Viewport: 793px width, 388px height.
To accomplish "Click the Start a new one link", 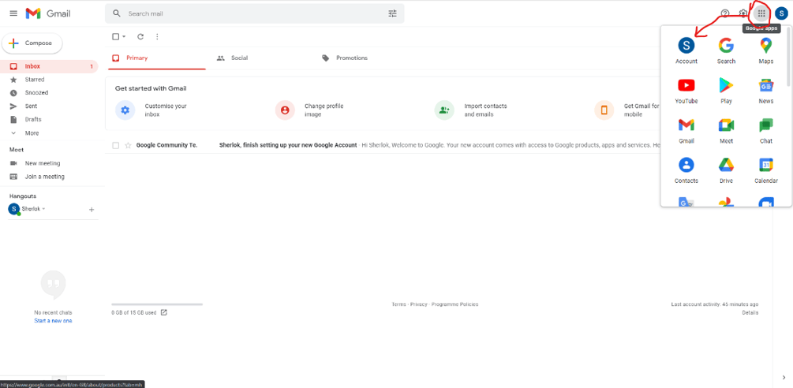I will [x=53, y=321].
